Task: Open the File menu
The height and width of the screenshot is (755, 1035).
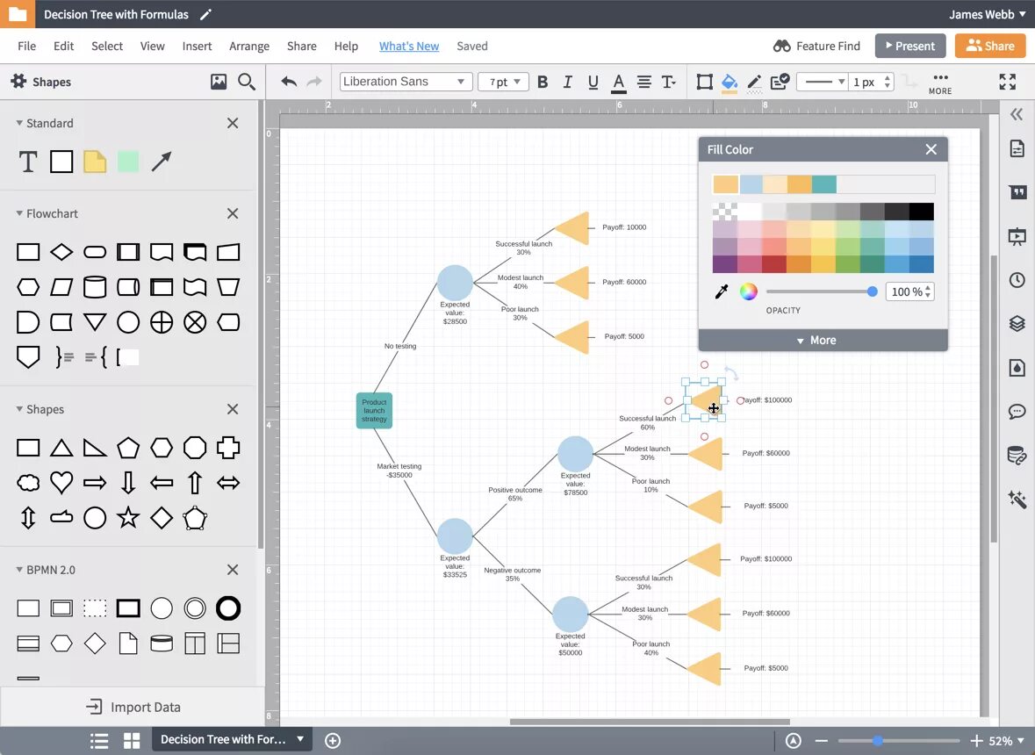Action: pyautogui.click(x=26, y=47)
